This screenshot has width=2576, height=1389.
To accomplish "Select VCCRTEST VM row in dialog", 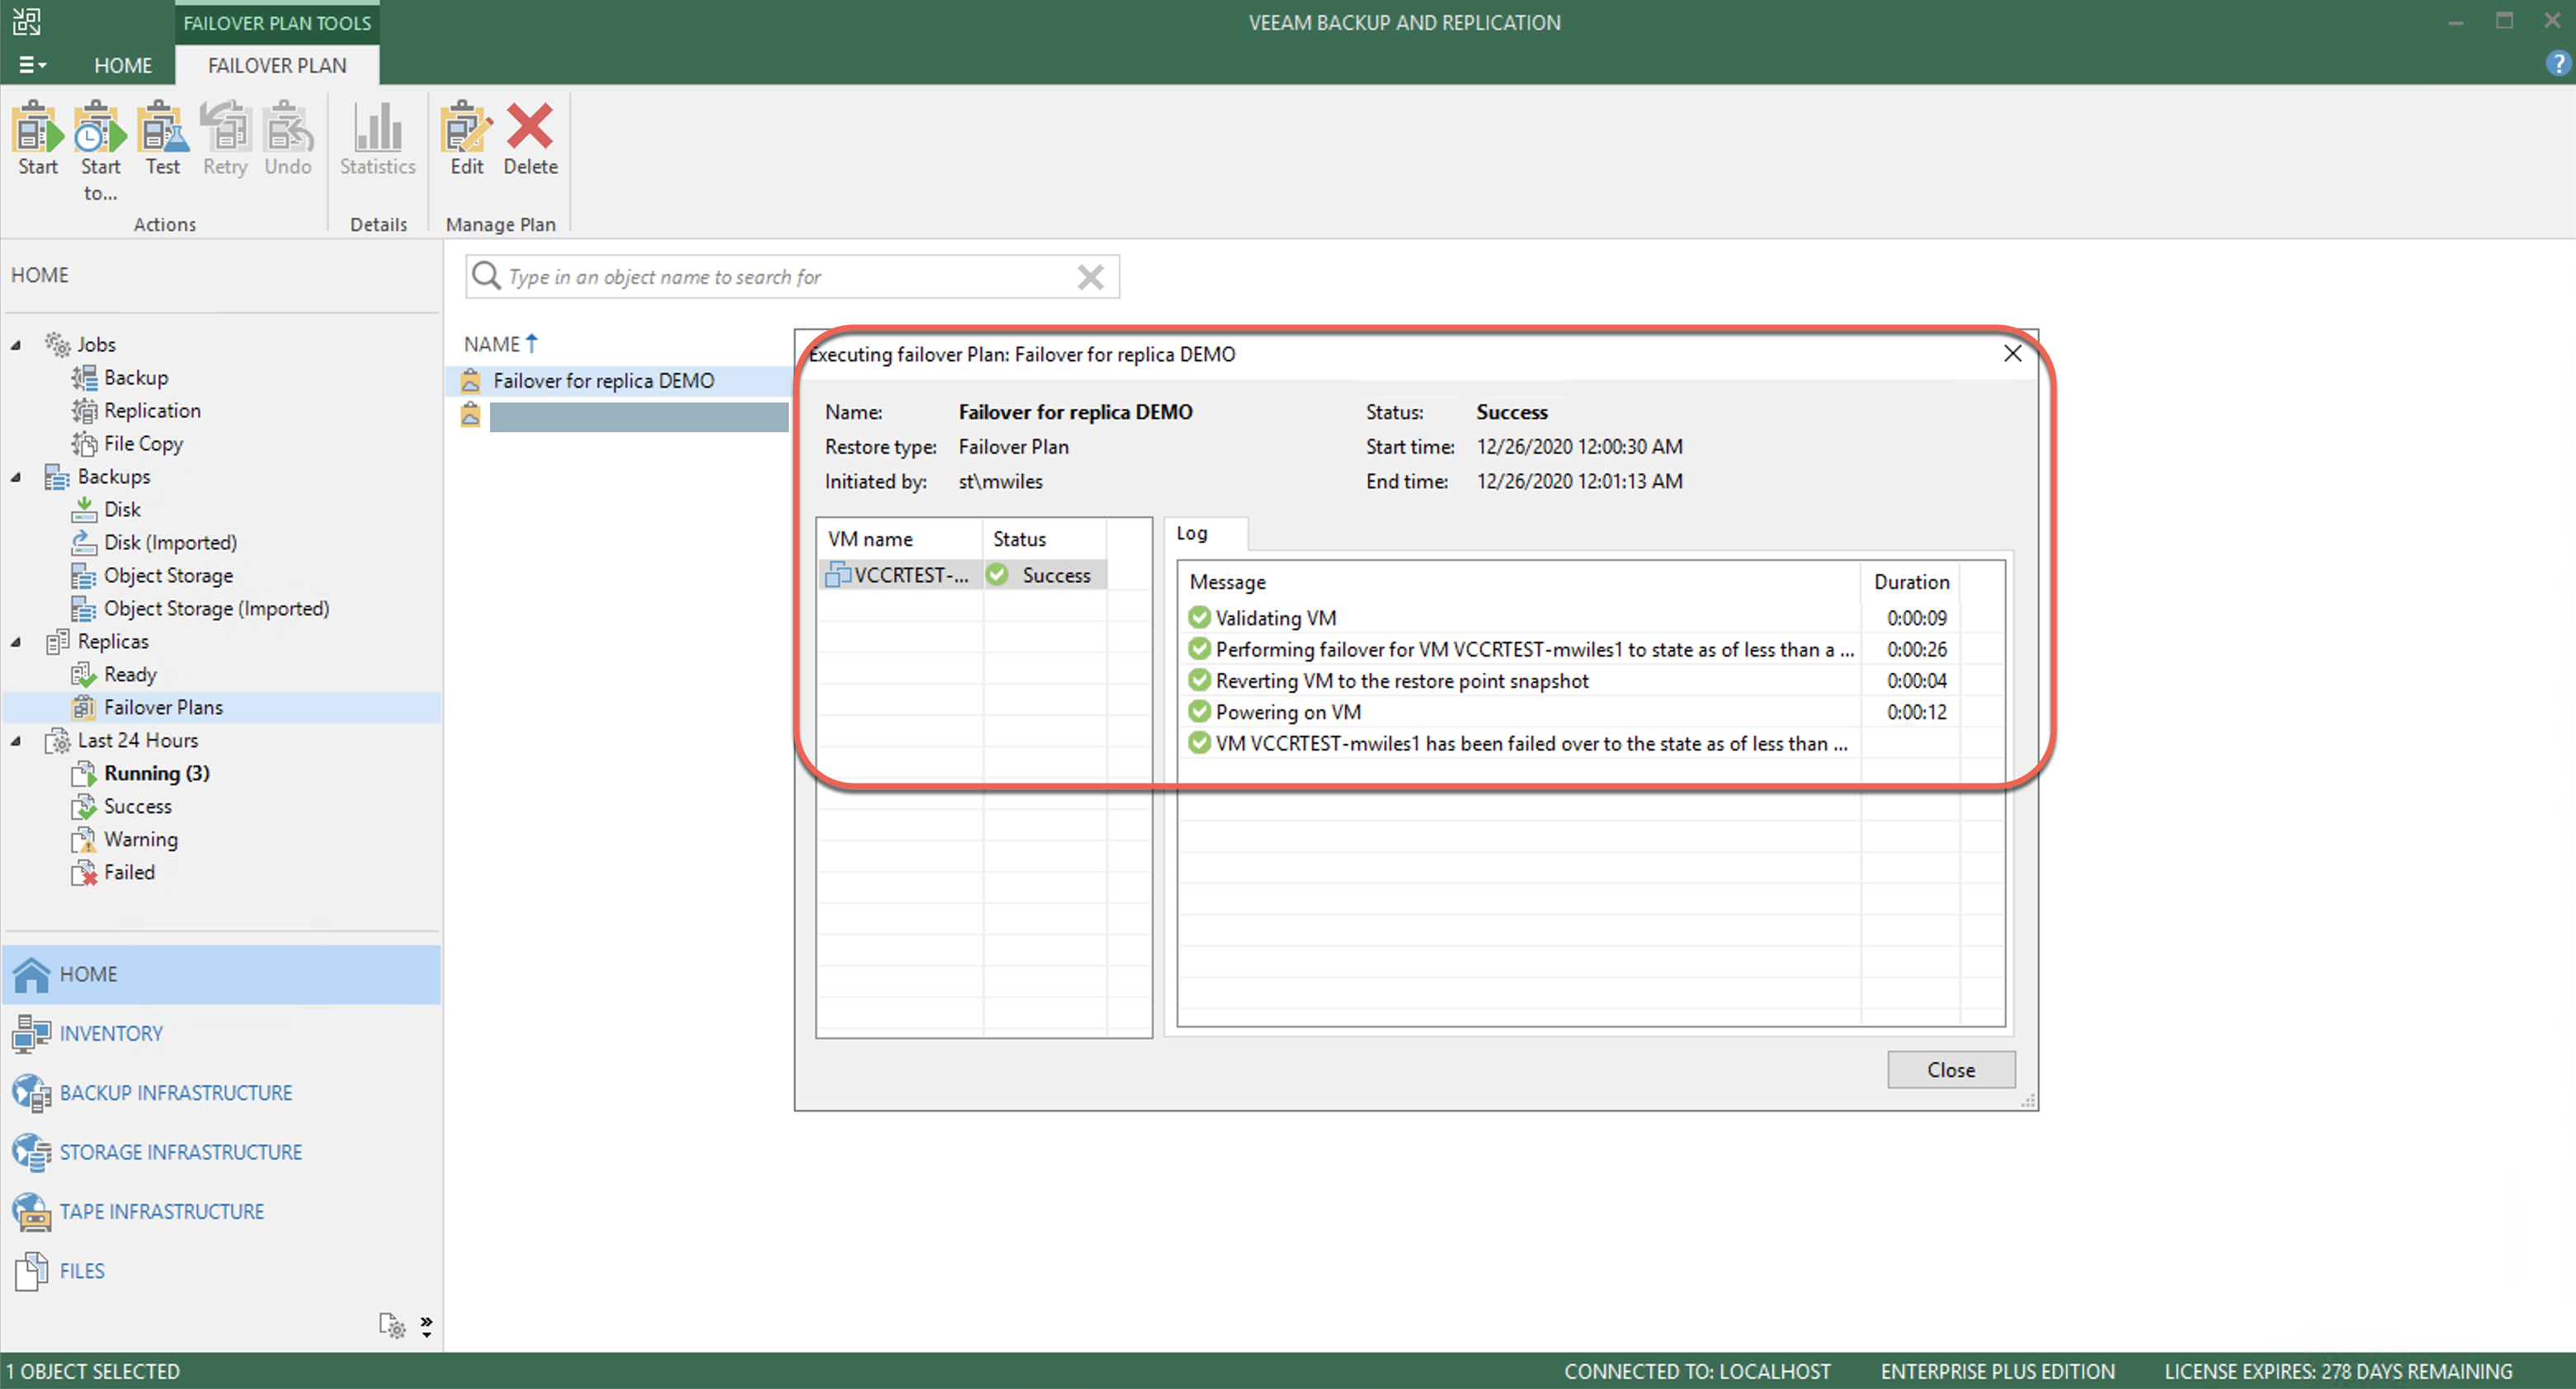I will [910, 575].
